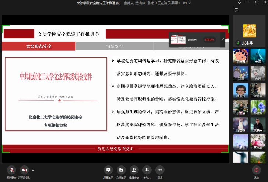Open document sharing 文档演示
Viewport: 268px width, 182px height.
(121, 170)
